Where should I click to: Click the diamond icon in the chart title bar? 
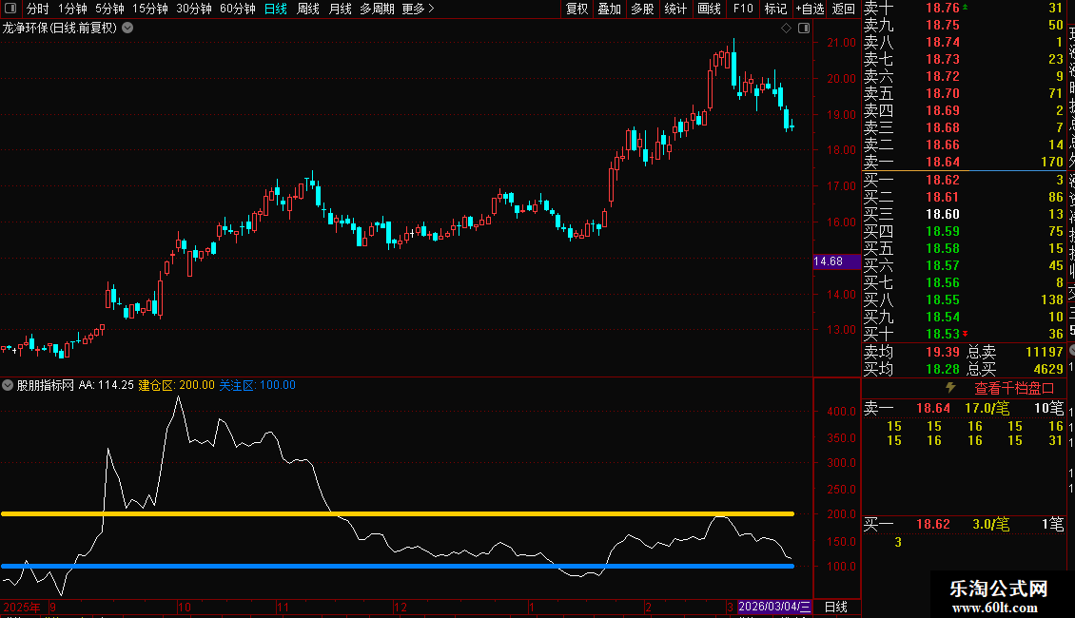[787, 29]
